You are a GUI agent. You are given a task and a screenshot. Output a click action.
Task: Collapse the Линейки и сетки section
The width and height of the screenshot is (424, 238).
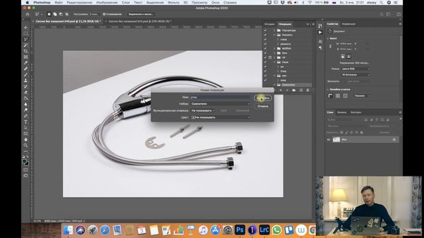point(328,89)
